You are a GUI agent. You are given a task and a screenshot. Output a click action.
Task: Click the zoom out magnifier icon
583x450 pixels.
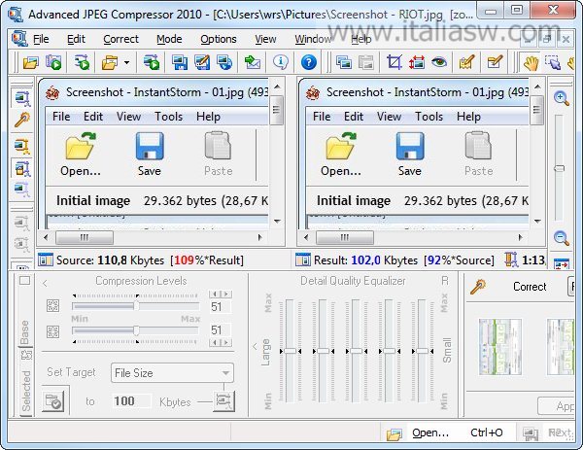561,238
